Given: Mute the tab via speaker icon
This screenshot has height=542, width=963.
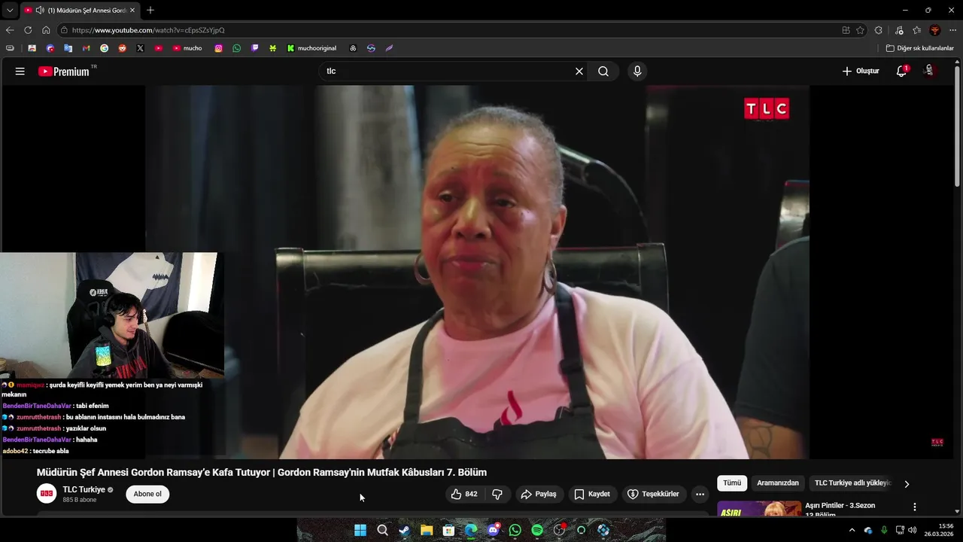Looking at the screenshot, I should pos(40,11).
